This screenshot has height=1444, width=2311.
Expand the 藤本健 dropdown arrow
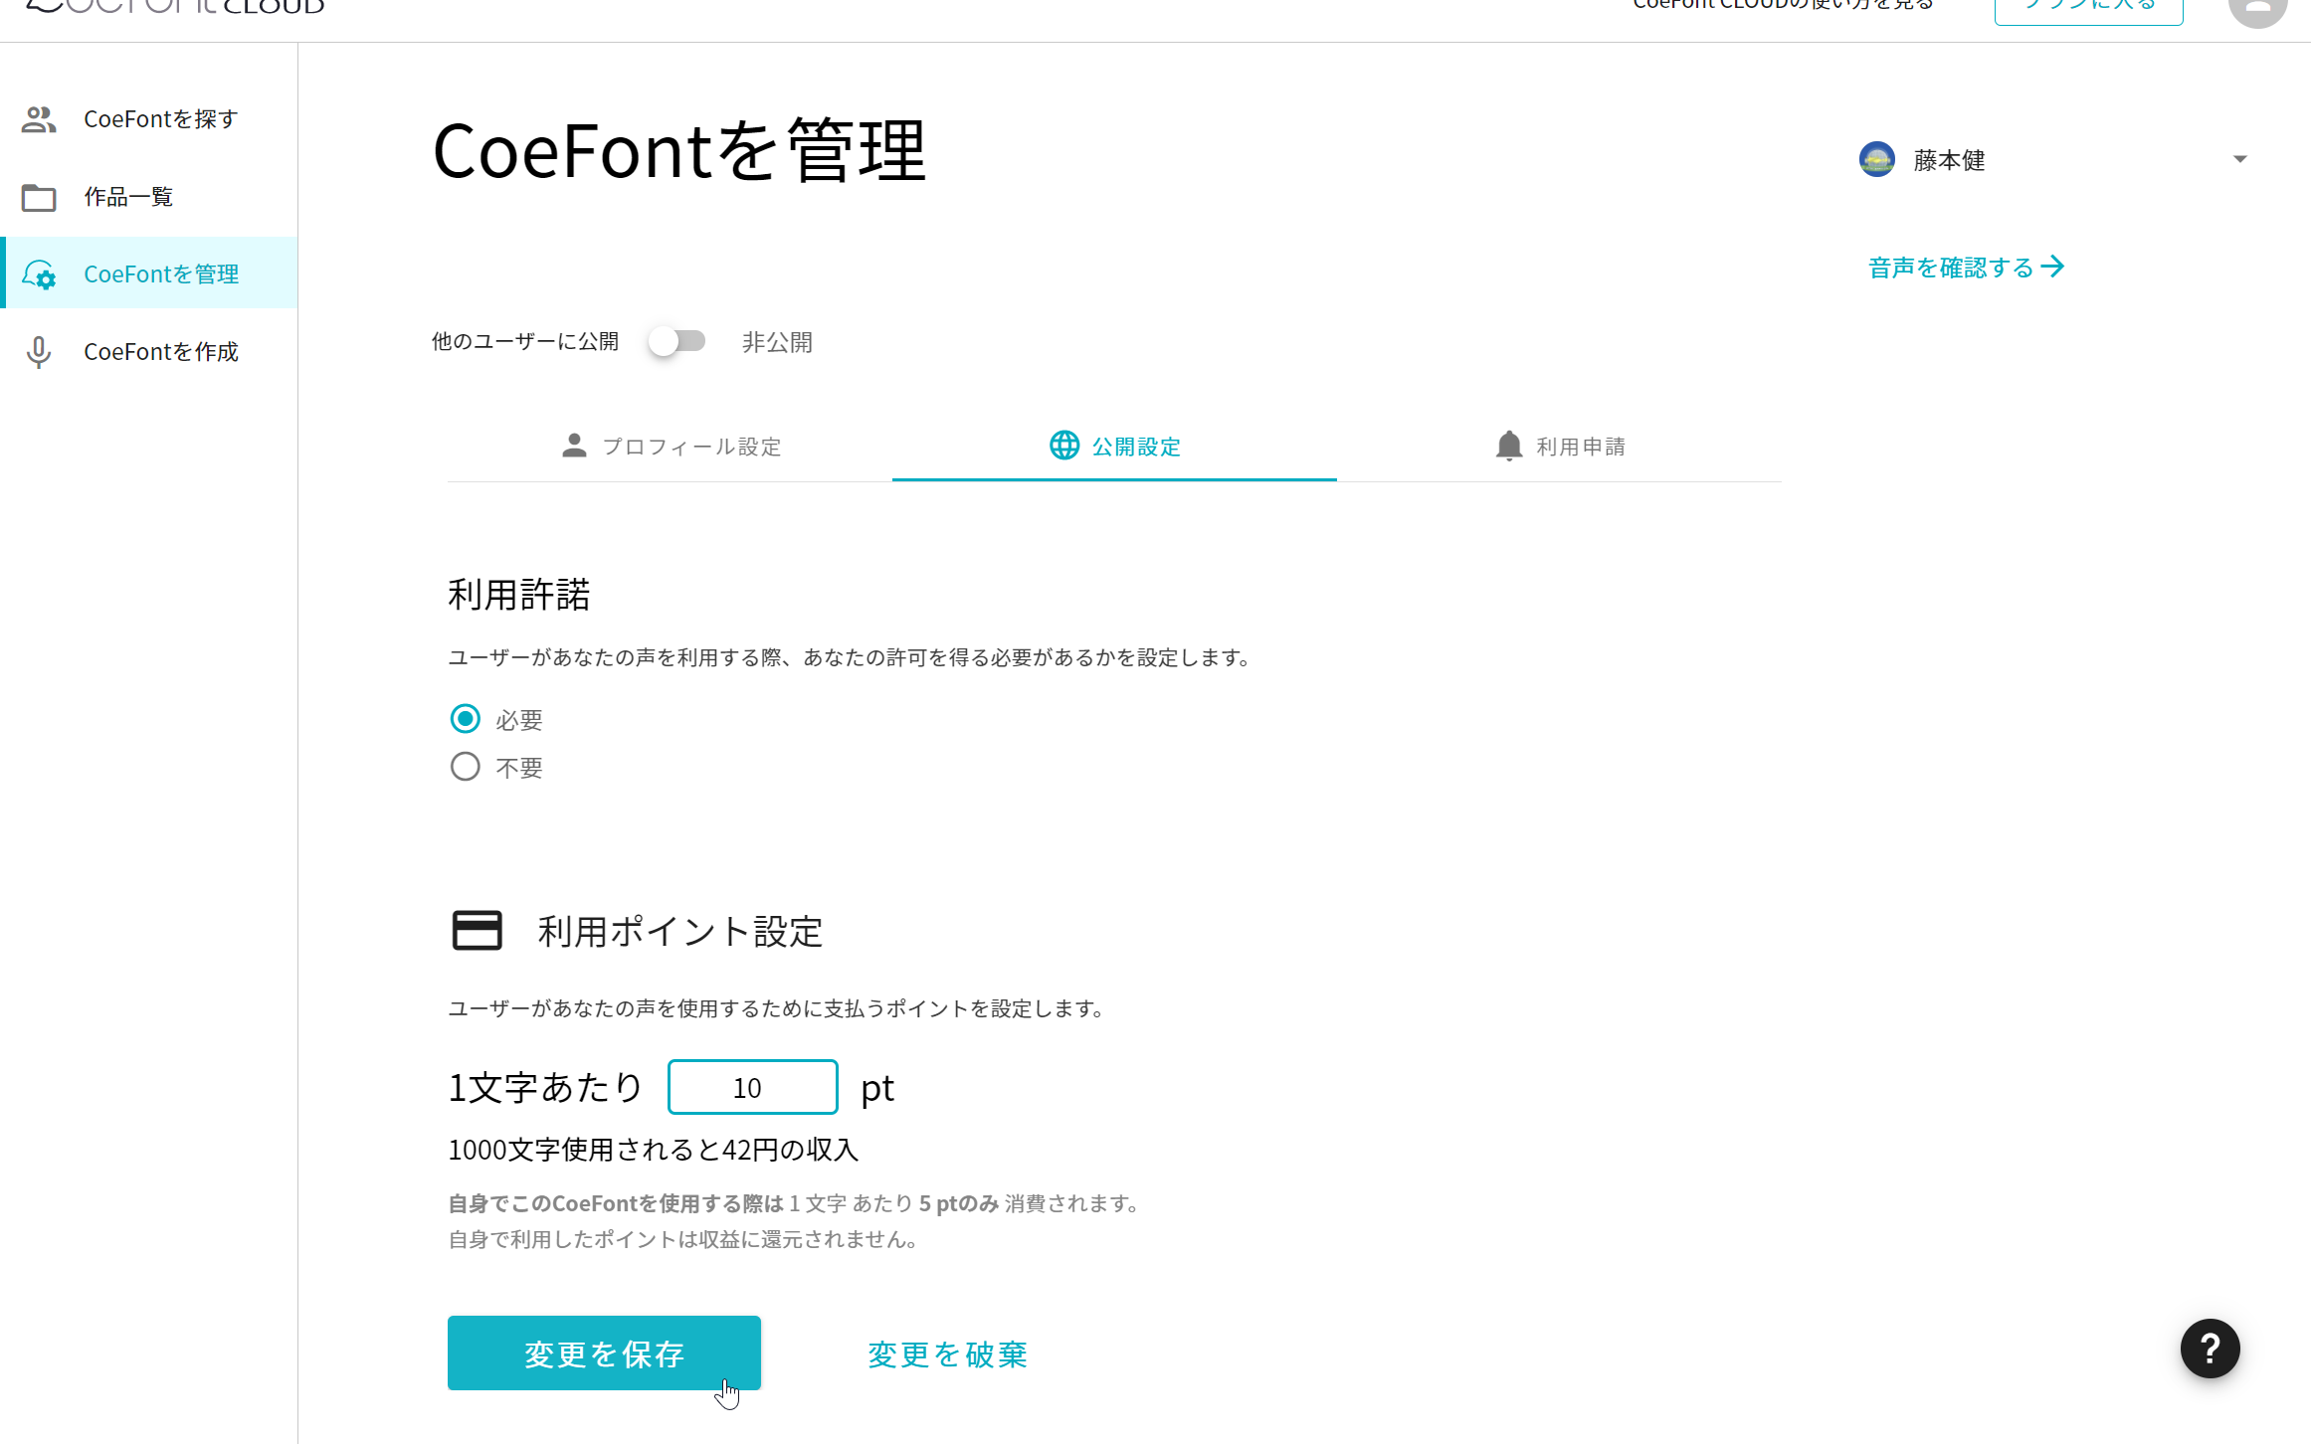click(2239, 159)
